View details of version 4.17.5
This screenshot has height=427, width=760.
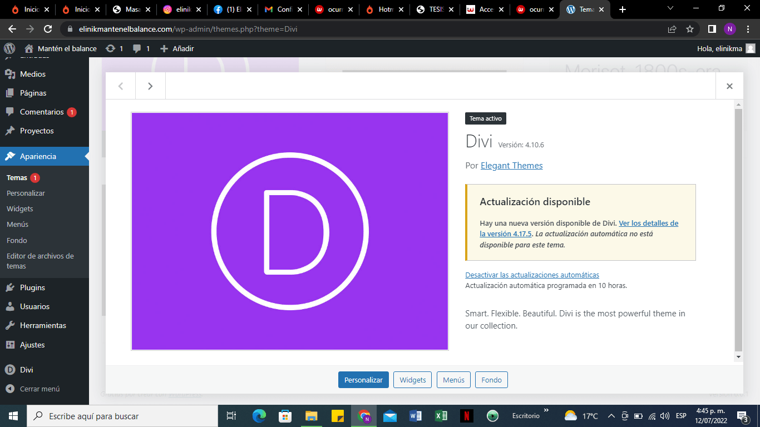click(x=579, y=228)
